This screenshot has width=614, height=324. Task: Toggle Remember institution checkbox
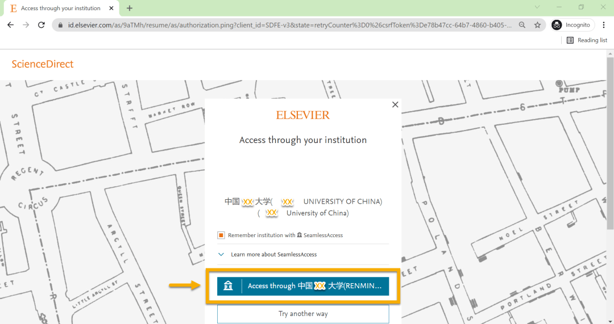[221, 235]
